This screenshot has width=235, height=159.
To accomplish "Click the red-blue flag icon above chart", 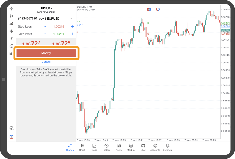I will pos(149,9).
